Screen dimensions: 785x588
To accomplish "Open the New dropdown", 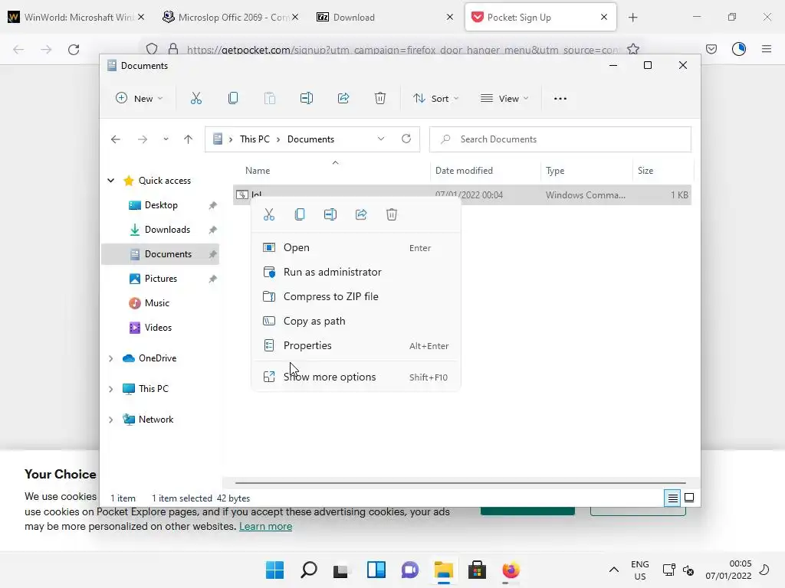I will [139, 99].
